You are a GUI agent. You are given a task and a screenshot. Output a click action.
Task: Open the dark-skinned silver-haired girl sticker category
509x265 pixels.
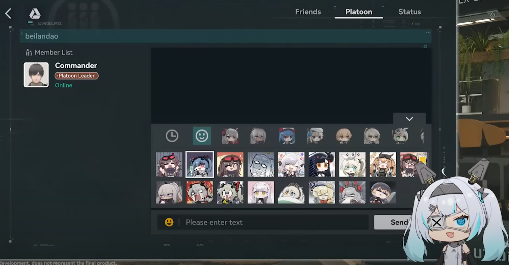(x=258, y=136)
